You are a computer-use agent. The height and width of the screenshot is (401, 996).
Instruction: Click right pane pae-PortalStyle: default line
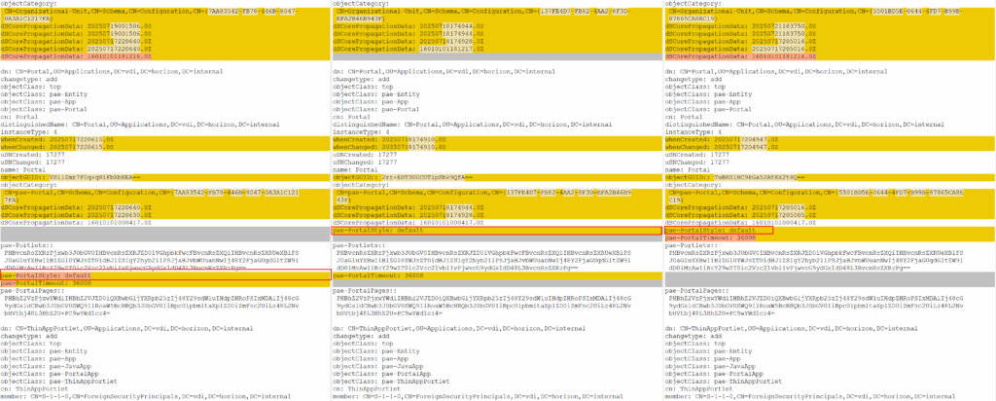[x=719, y=230]
